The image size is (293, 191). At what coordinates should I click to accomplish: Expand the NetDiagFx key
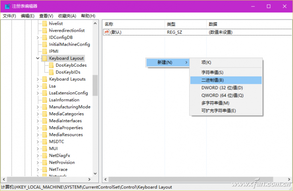click(38, 156)
